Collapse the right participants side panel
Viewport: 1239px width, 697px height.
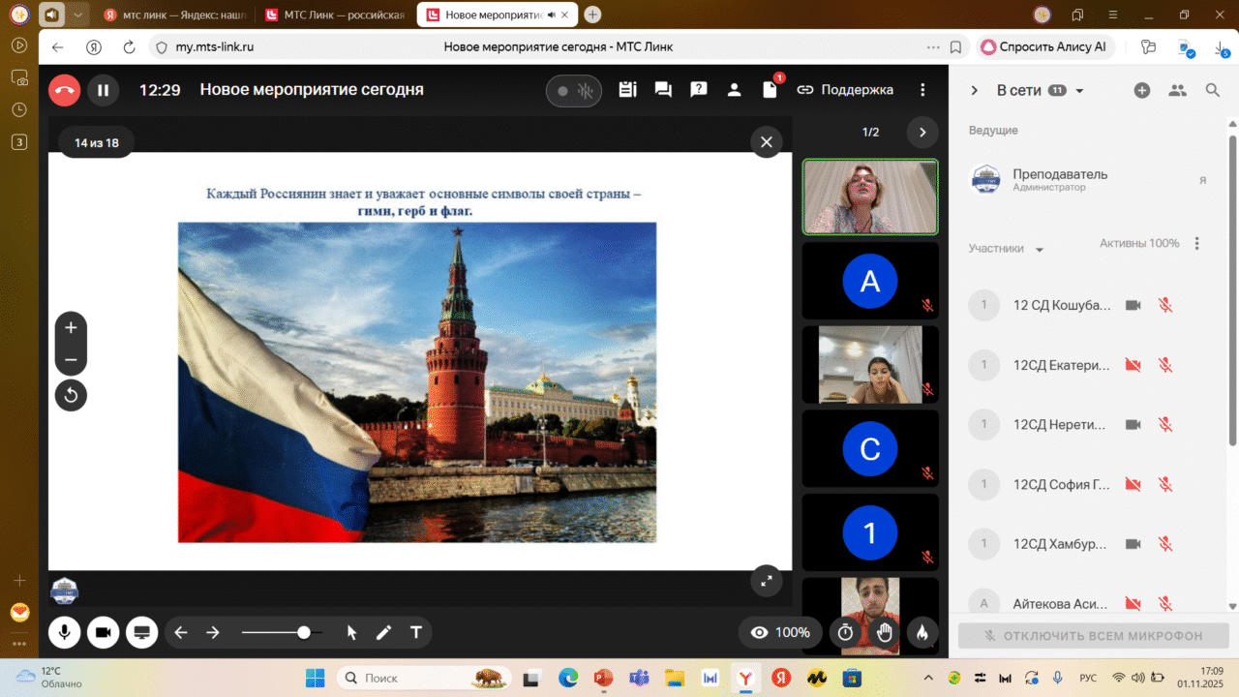[975, 91]
